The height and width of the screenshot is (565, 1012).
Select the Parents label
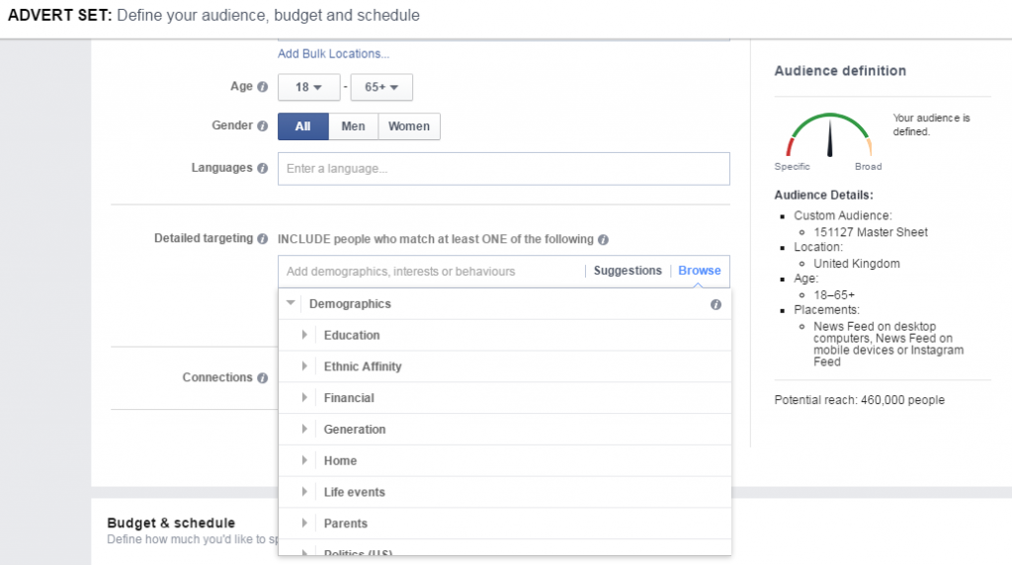pyautogui.click(x=345, y=524)
